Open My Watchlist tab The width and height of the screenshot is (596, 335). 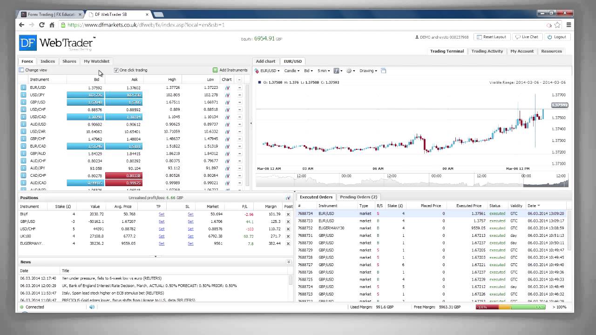(x=96, y=61)
